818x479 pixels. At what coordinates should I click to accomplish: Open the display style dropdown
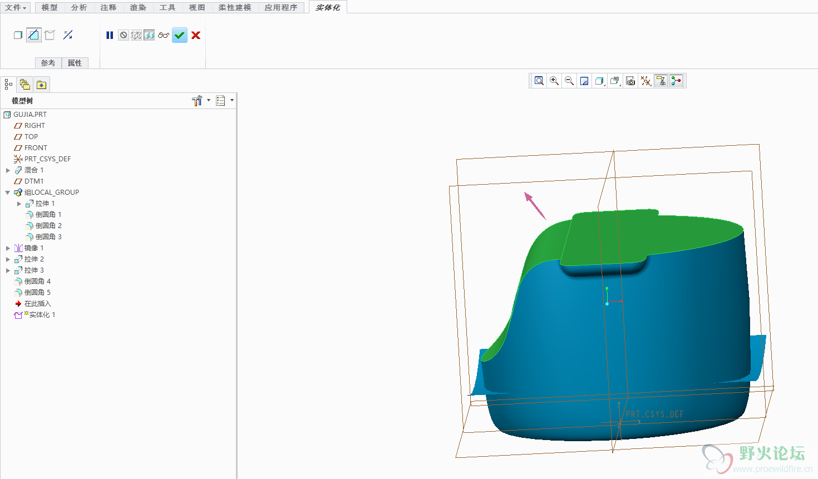click(599, 81)
